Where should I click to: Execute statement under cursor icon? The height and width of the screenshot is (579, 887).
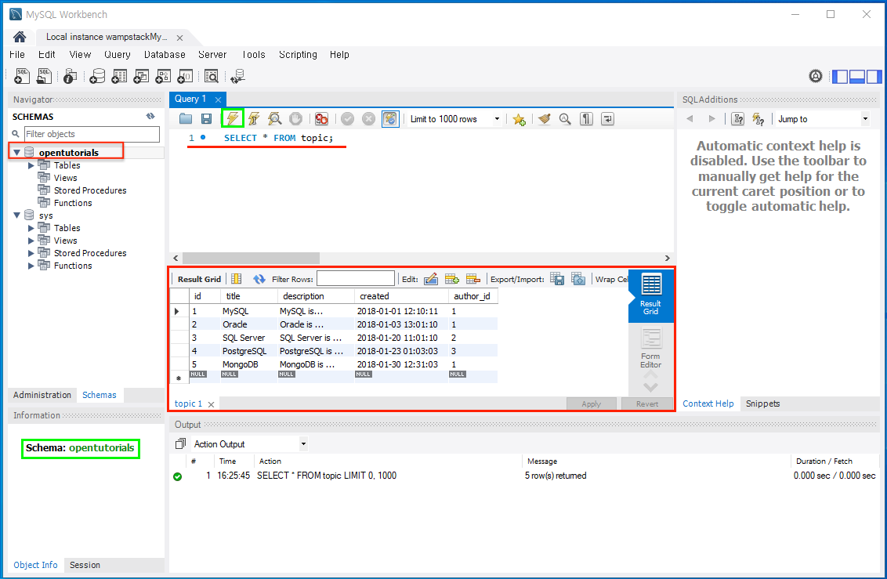tap(254, 119)
